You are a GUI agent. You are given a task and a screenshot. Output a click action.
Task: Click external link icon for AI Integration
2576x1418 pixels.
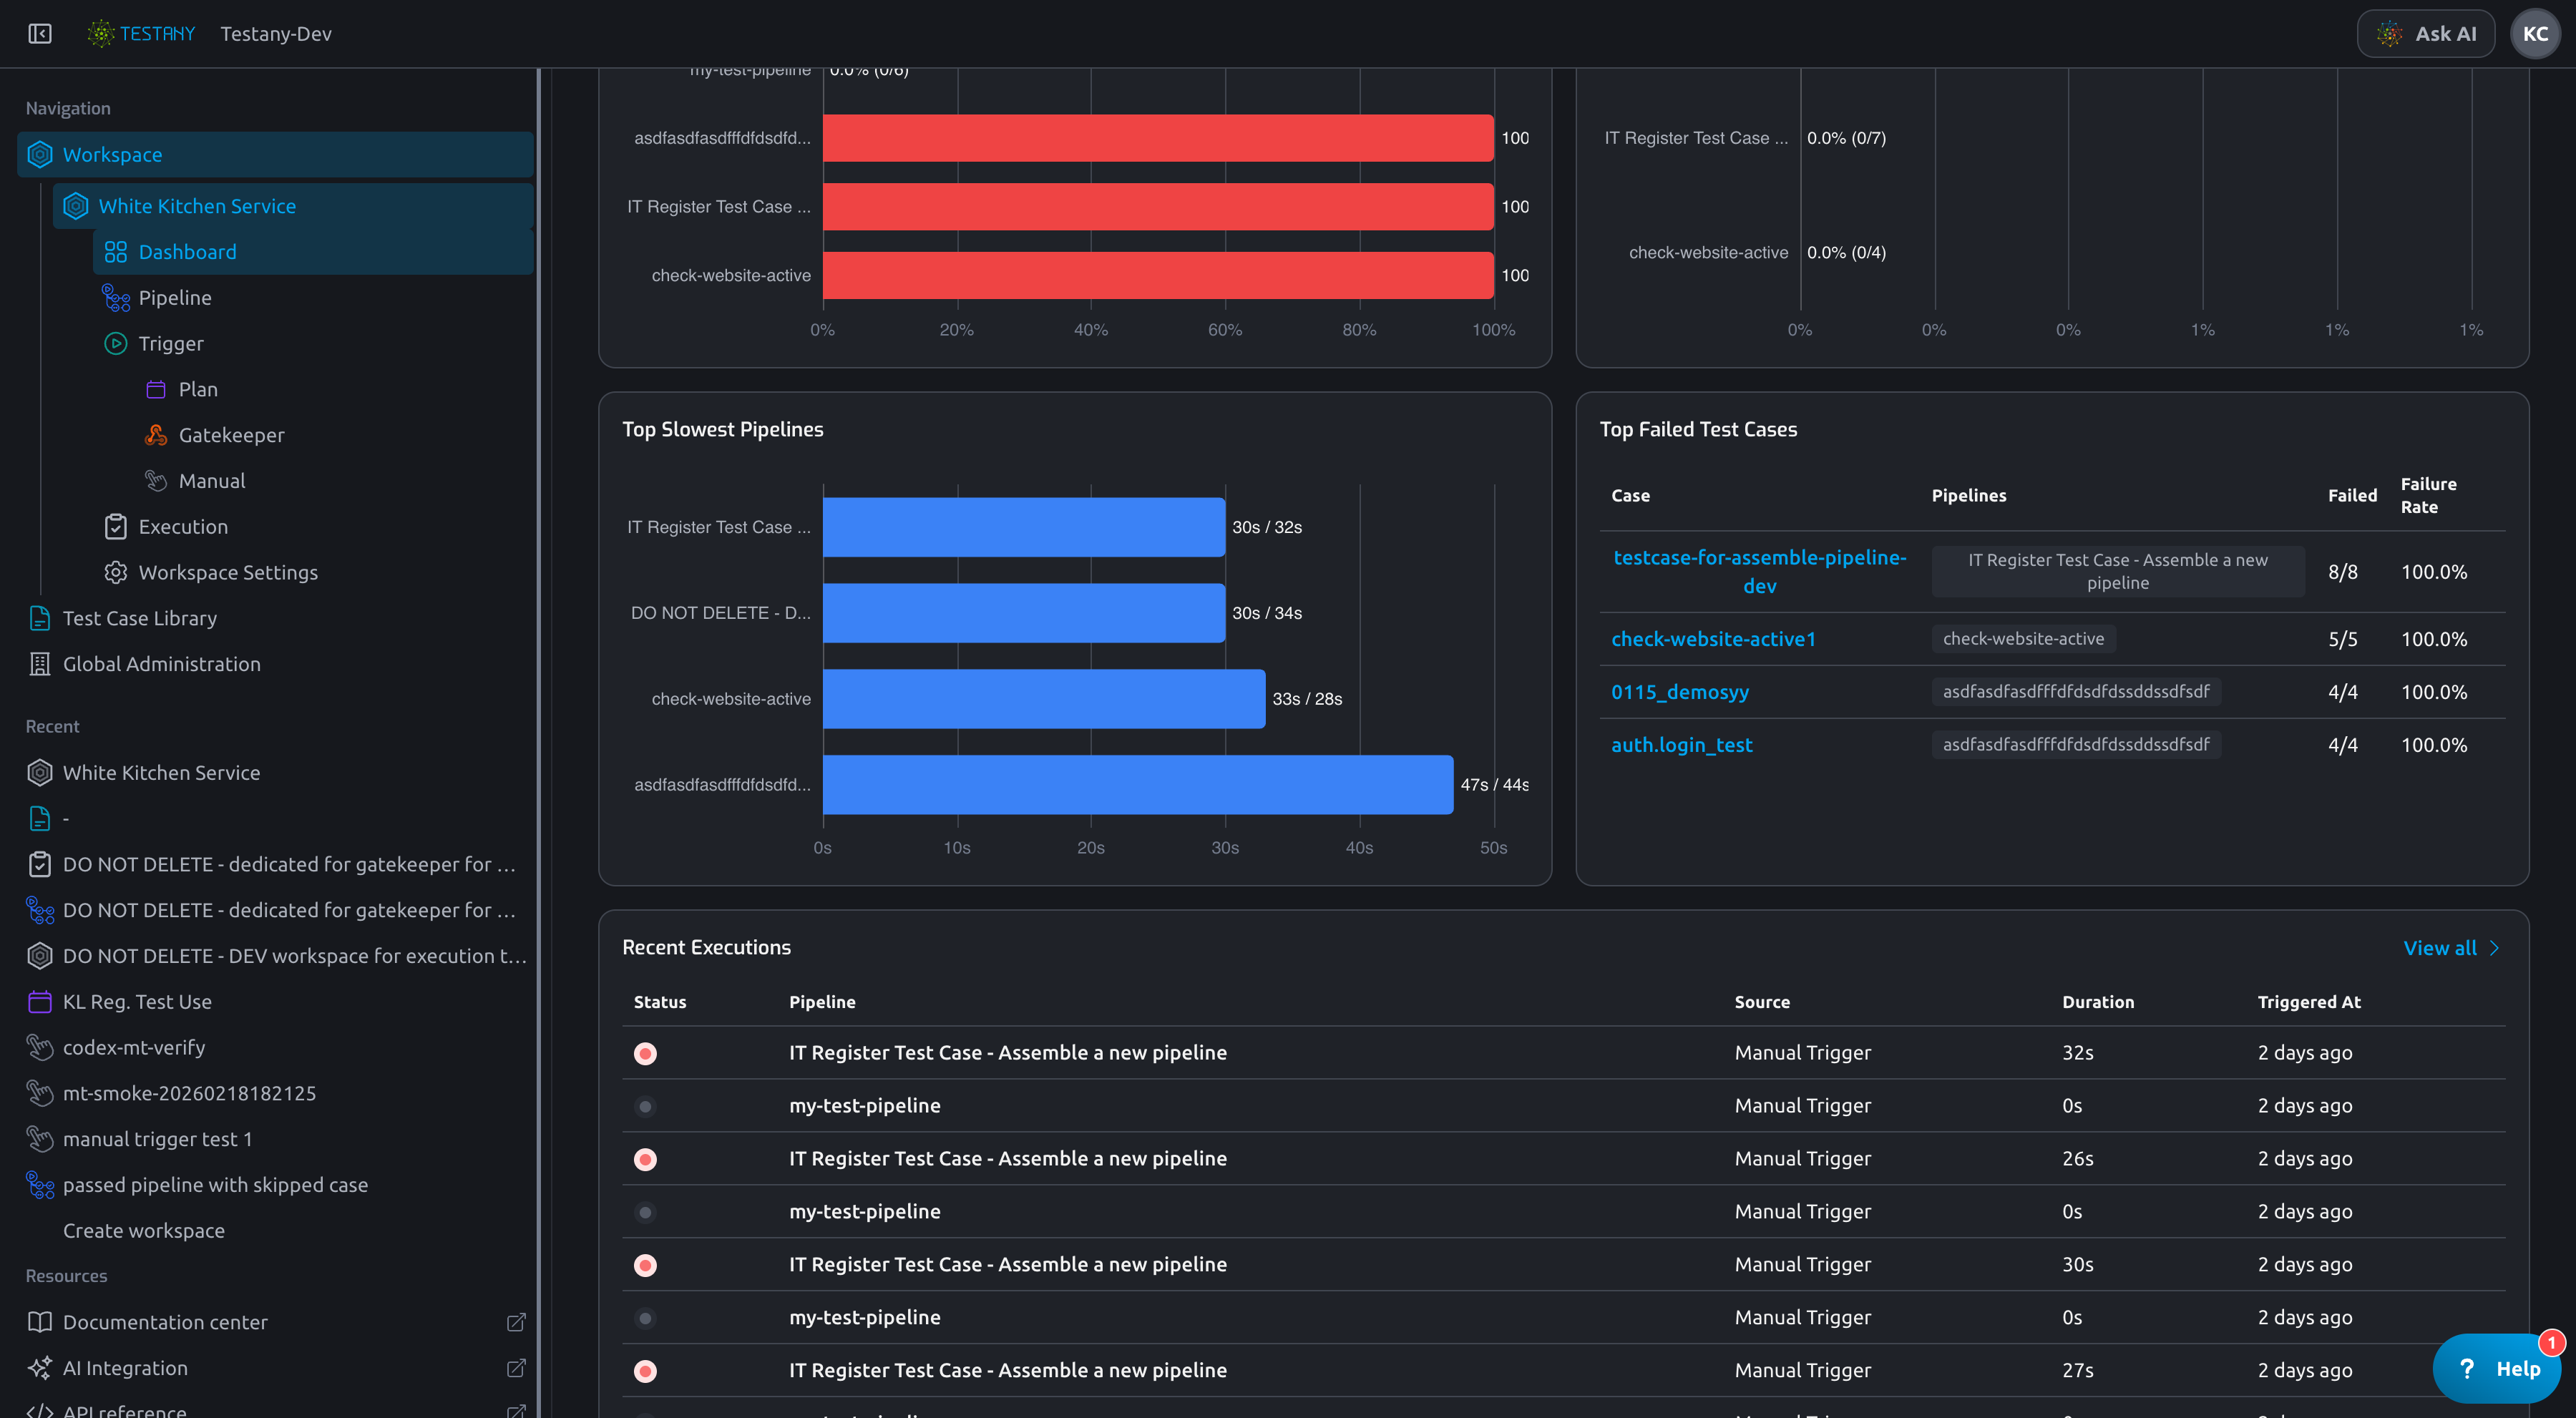516,1369
